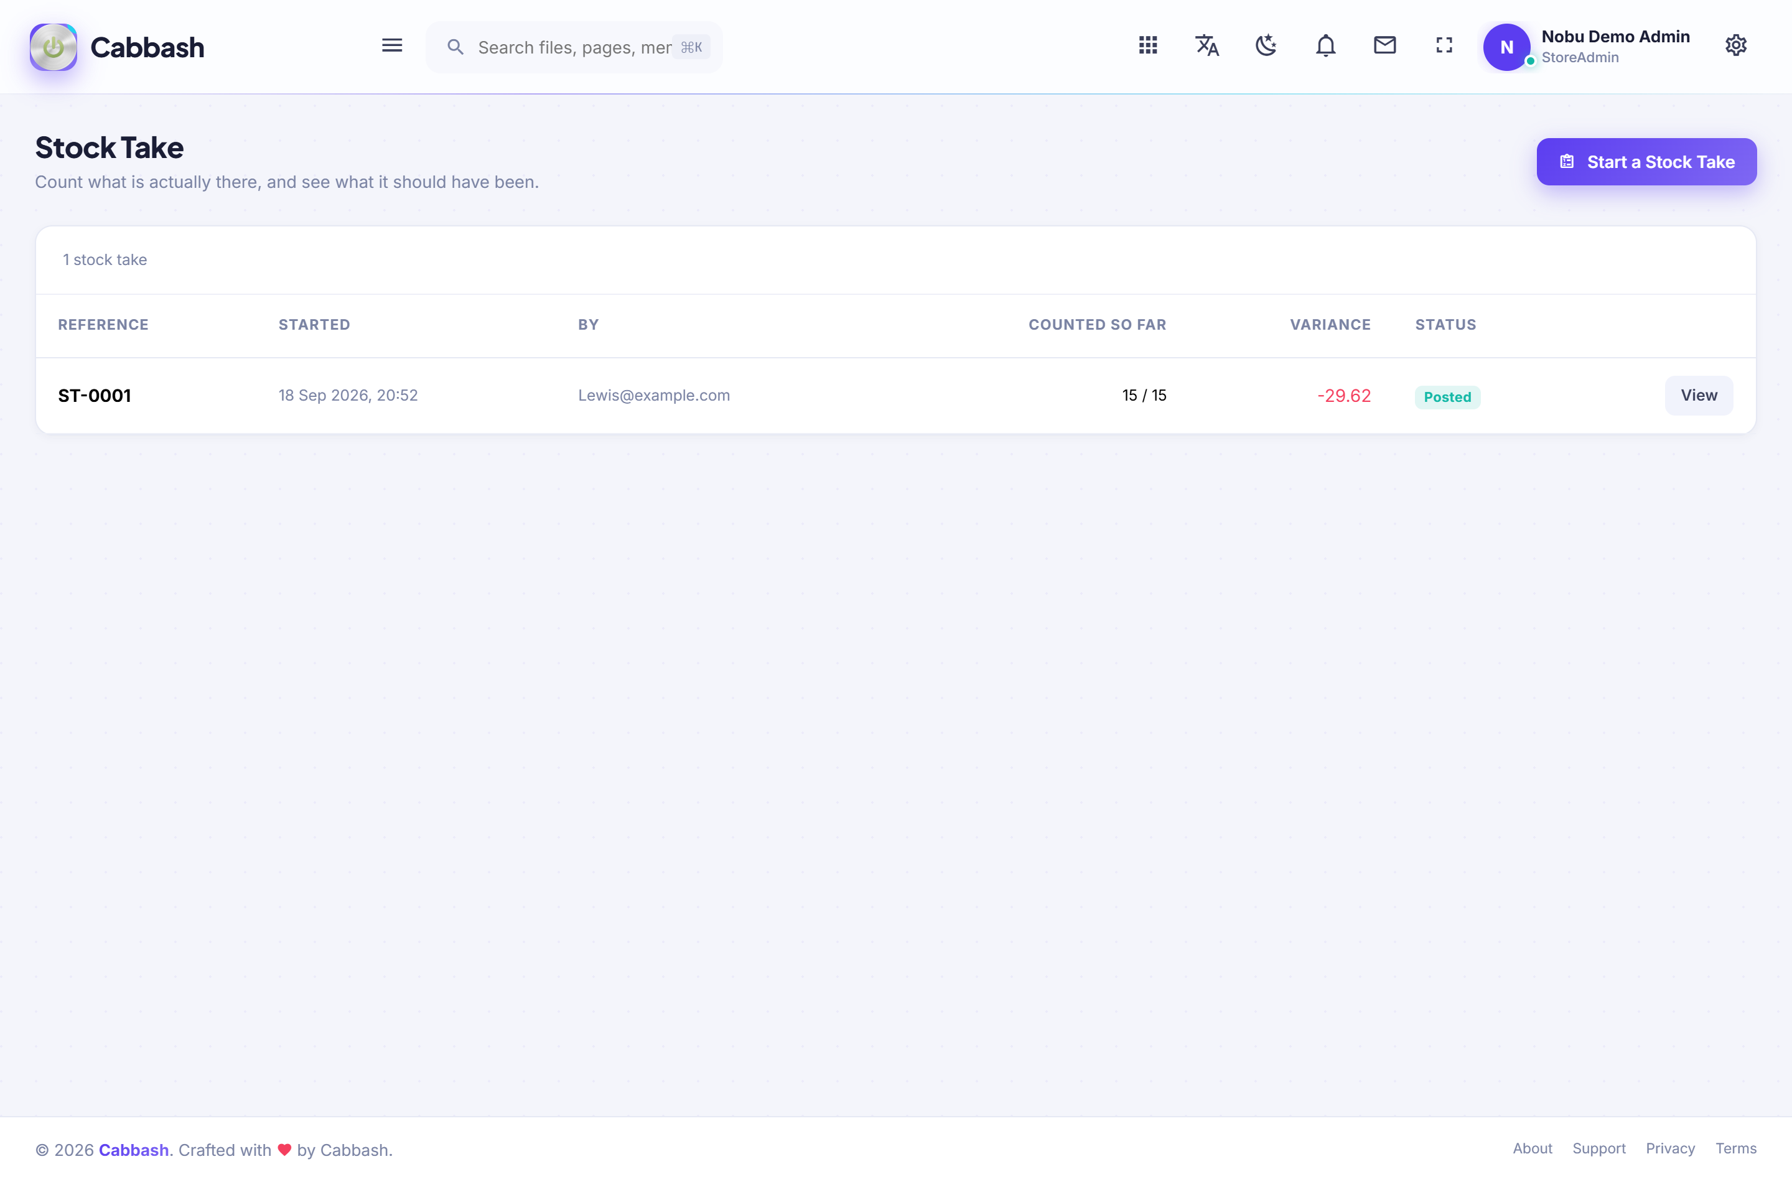Focus the search files and pages field
The width and height of the screenshot is (1792, 1182).
(574, 47)
